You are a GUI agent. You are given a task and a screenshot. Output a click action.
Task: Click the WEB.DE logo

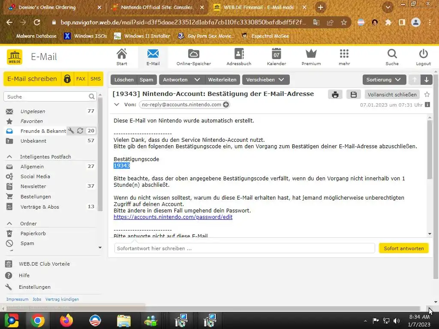click(15, 57)
